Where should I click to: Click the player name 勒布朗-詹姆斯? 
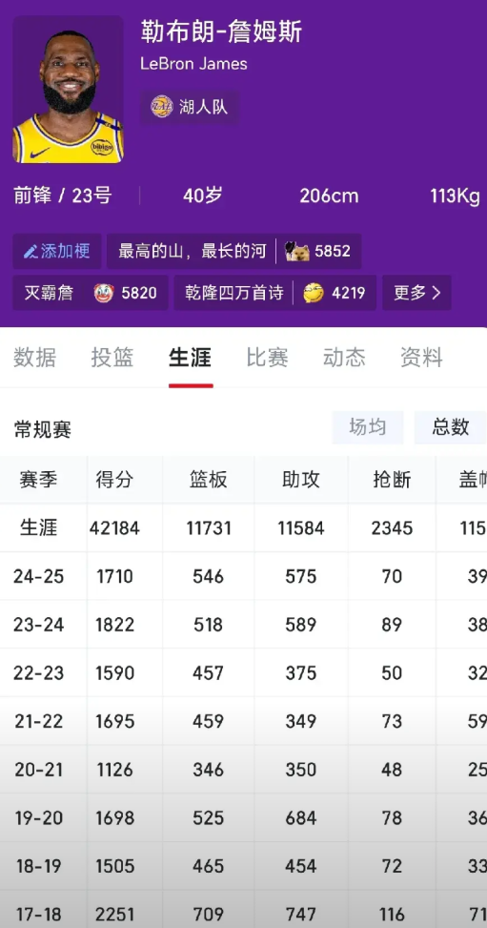221,31
